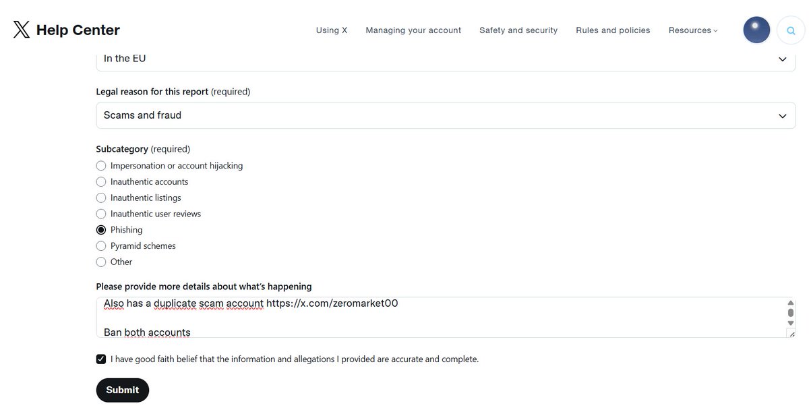
Task: Open Managing your account menu
Action: tap(413, 30)
